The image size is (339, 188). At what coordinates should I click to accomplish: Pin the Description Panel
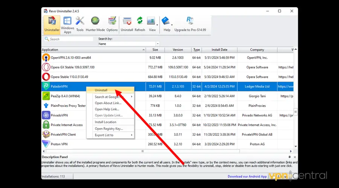pyautogui.click(x=290, y=157)
